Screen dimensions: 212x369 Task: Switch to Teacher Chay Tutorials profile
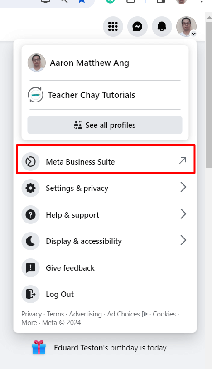pos(105,95)
